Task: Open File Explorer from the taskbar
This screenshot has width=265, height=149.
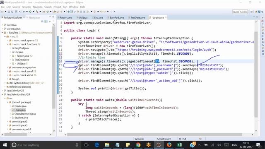Action: [x=107, y=145]
